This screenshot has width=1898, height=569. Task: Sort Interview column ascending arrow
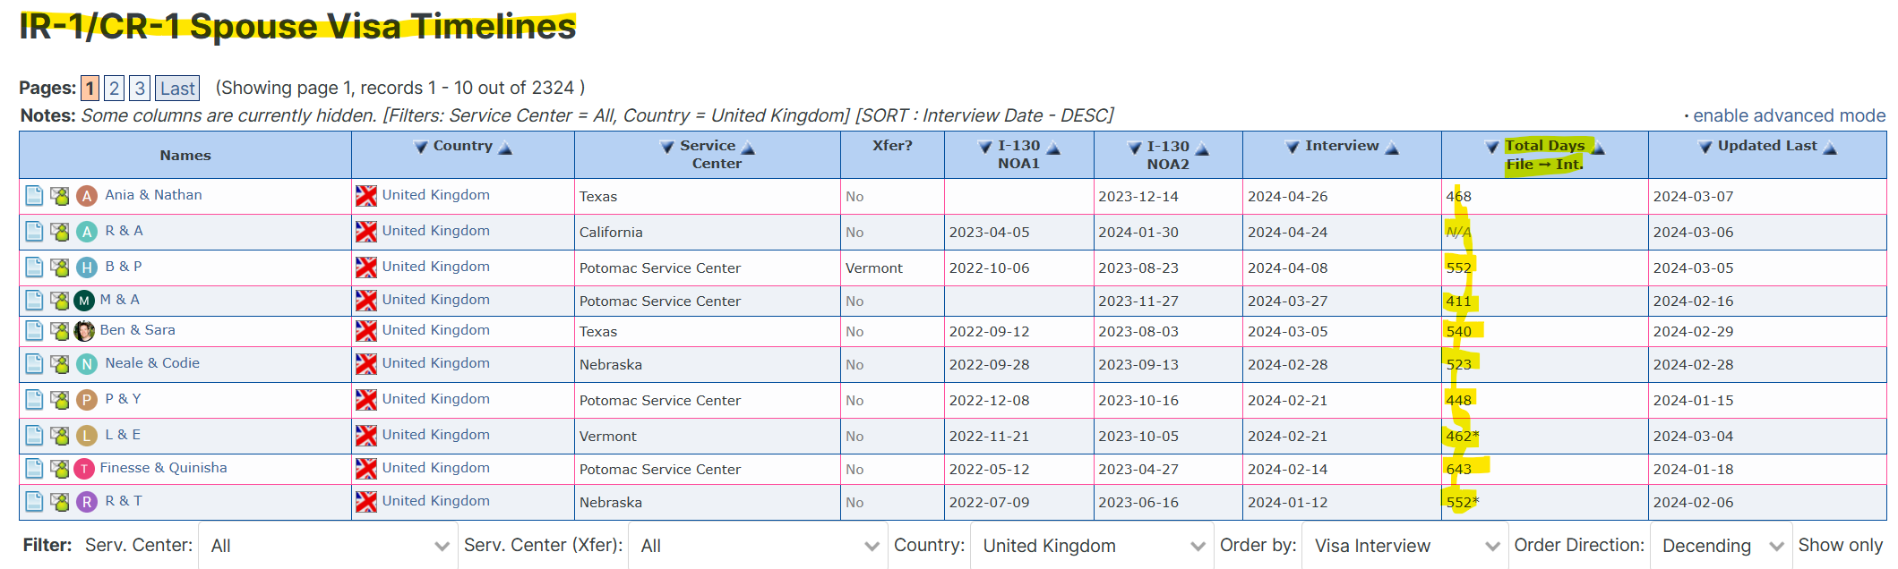[x=1392, y=149]
